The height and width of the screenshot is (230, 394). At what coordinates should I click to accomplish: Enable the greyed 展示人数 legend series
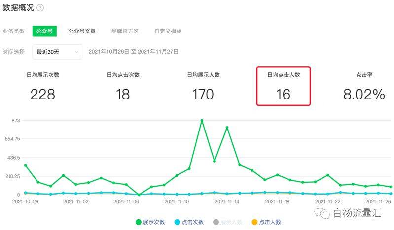tap(228, 222)
